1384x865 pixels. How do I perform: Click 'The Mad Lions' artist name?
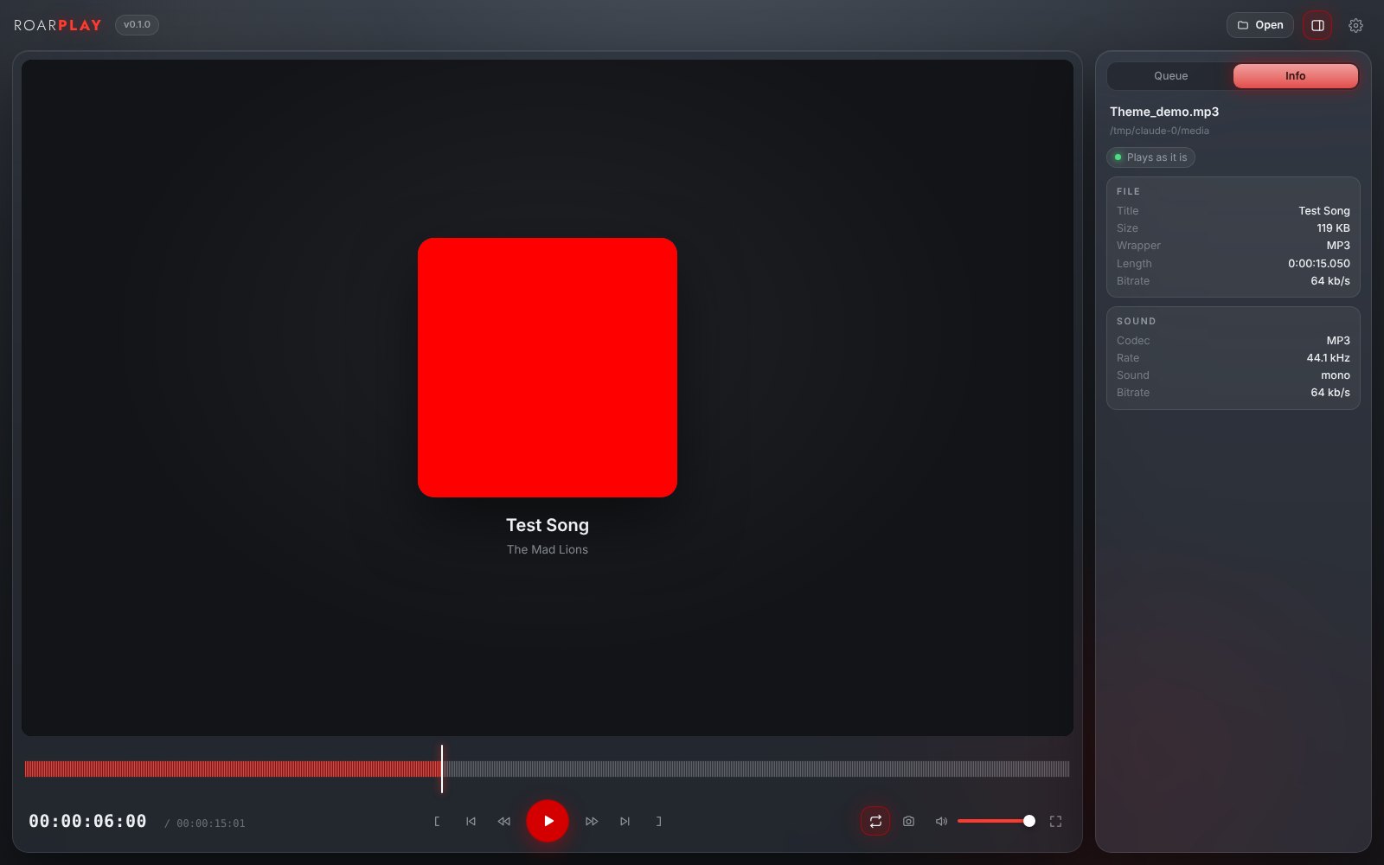(x=548, y=549)
